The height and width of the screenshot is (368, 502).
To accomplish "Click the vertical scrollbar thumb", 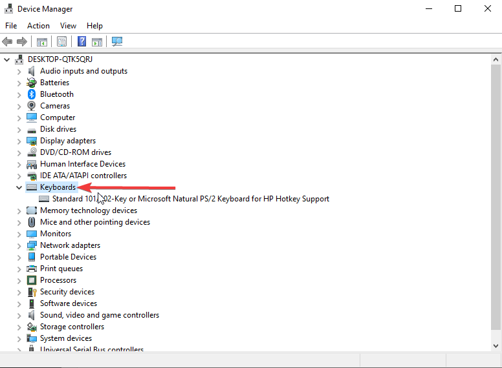I will (496, 197).
